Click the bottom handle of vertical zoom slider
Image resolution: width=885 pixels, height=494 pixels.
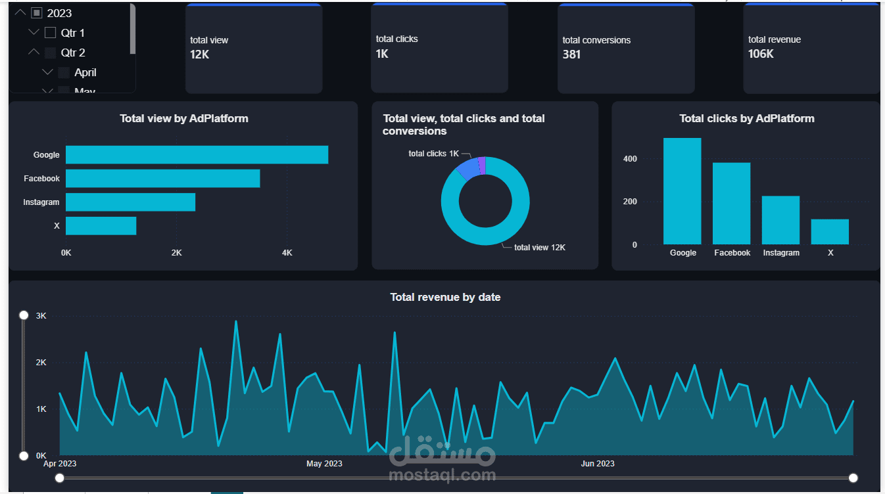[24, 456]
